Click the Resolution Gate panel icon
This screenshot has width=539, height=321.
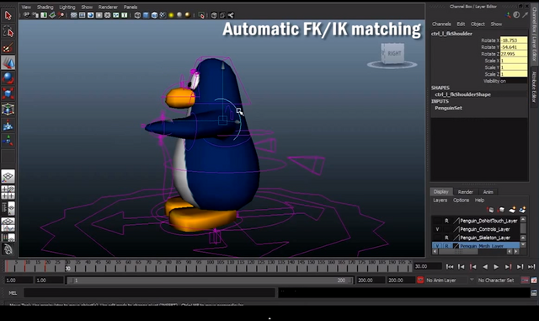click(x=90, y=15)
